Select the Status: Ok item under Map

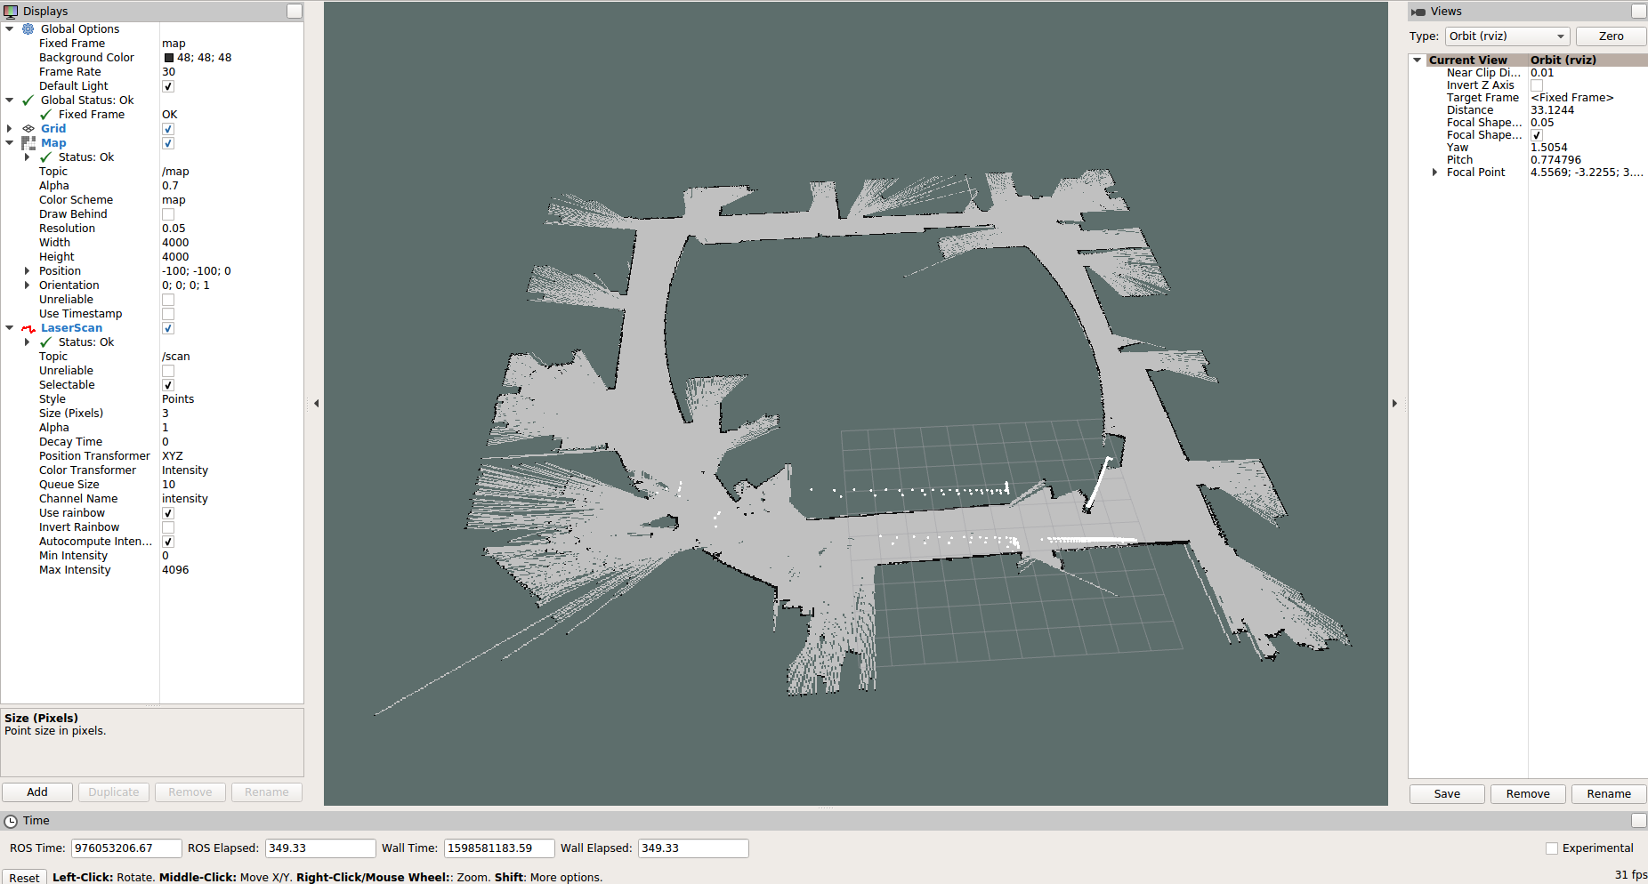(x=85, y=157)
